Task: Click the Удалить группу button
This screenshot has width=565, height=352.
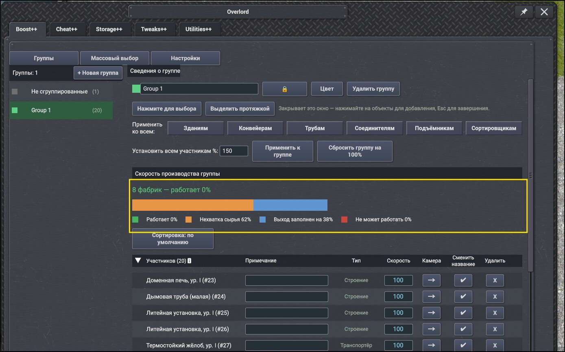Action: tap(373, 89)
